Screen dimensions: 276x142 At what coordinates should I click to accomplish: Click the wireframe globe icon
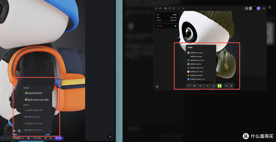(160, 8)
